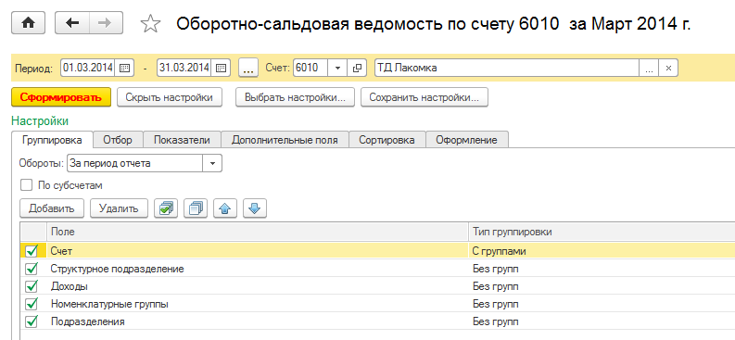Open period selection ellipsis button

click(x=248, y=68)
